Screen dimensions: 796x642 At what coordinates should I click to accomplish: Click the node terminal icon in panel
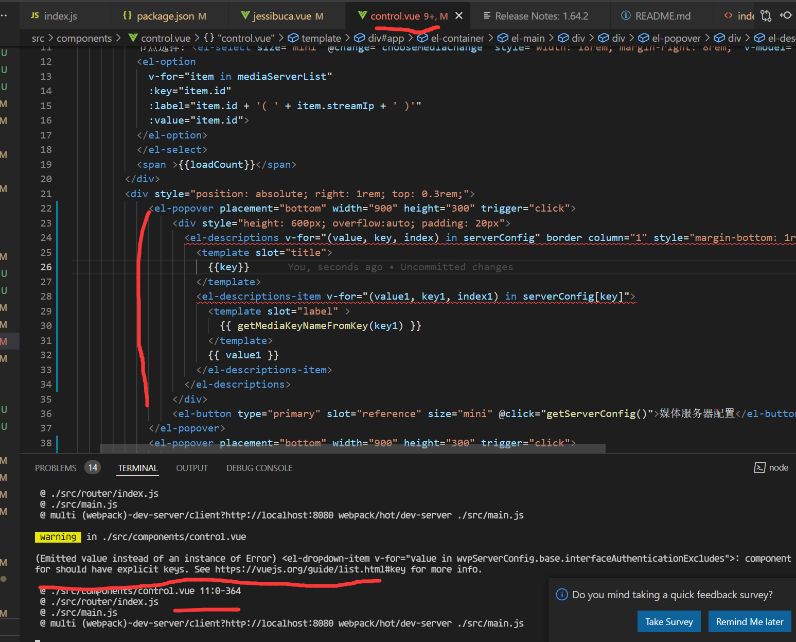[760, 467]
